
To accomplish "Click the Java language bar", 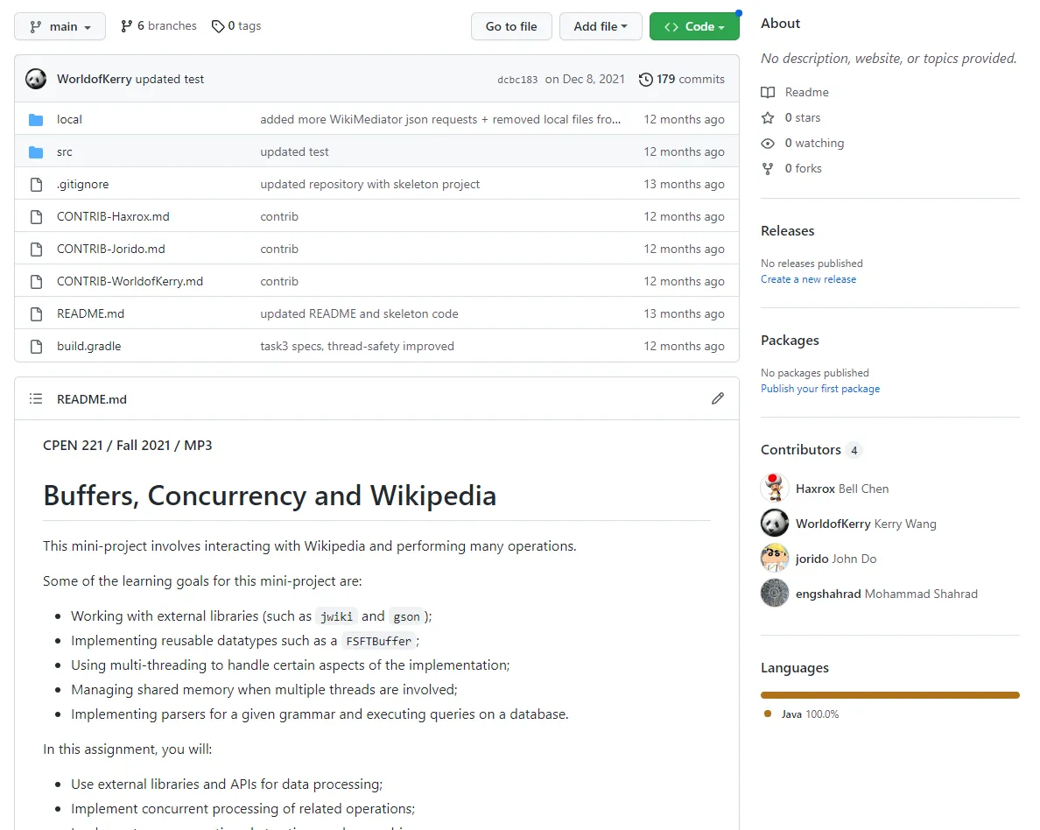I will (890, 695).
